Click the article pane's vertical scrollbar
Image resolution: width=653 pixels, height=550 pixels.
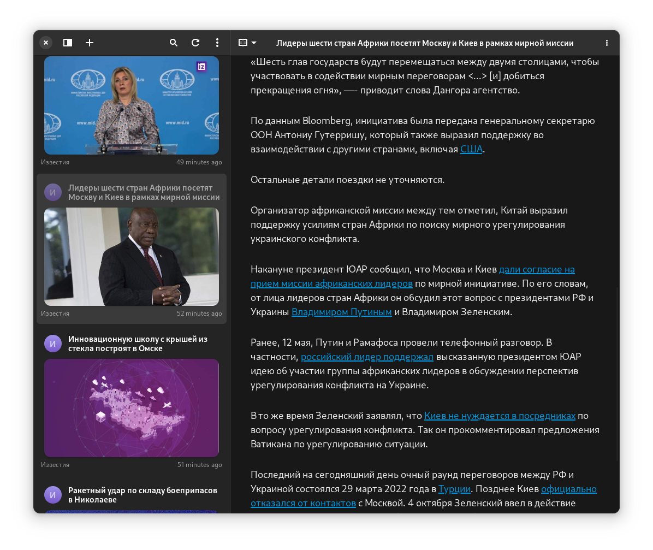point(617,374)
